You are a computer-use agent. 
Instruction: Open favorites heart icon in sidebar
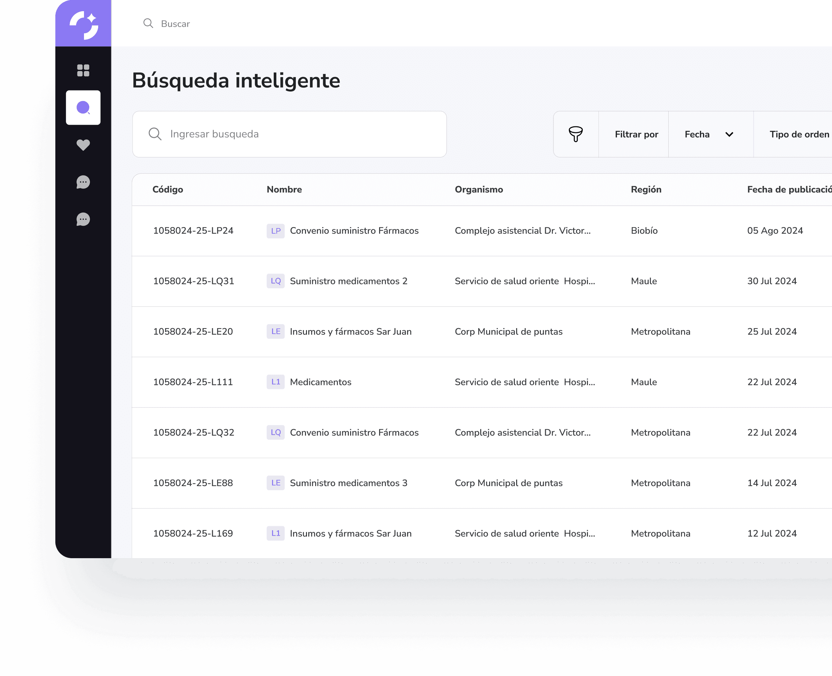pos(83,145)
